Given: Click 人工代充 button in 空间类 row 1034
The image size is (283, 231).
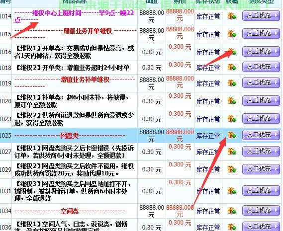Looking at the screenshot, I should (x=261, y=211).
